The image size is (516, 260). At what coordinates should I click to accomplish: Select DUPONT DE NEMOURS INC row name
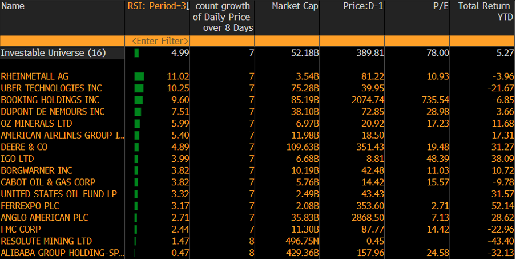click(53, 112)
